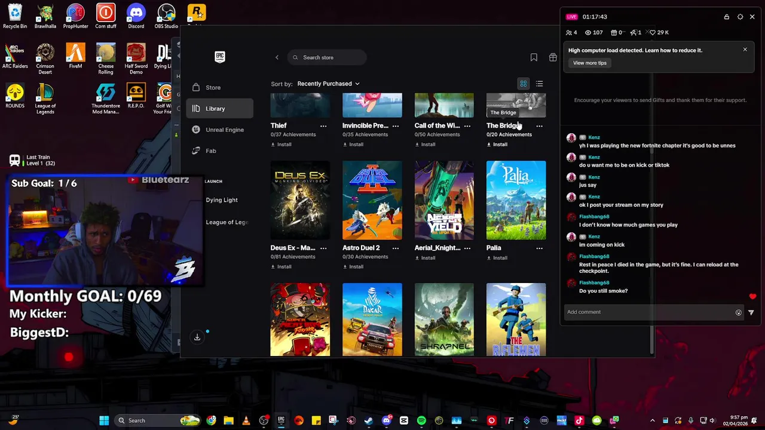Open the Epic Games logo home icon

[x=220, y=57]
